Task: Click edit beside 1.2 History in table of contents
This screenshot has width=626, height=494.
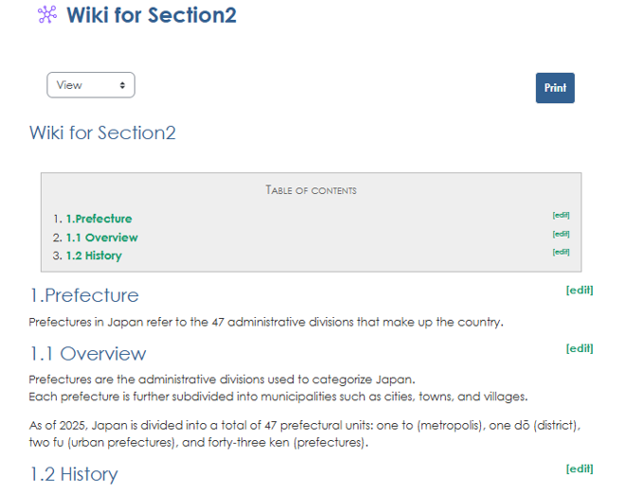Action: pos(561,252)
